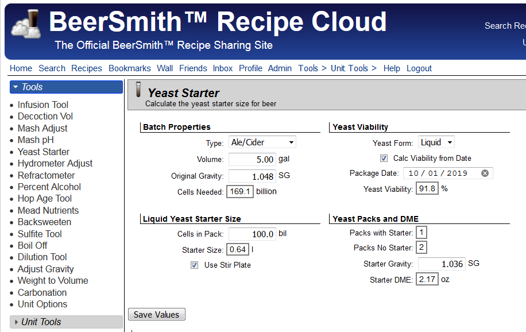Viewport: 526px width, 332px height.
Task: Open Decoction Vol in the sidebar
Action: 45,116
